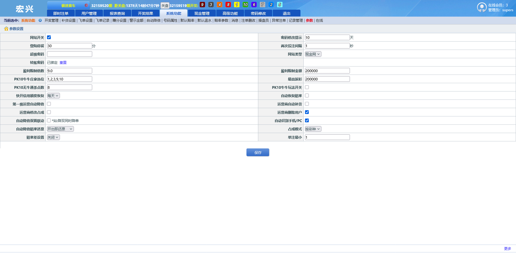
Task: Click the 保存 save button
Action: point(258,152)
